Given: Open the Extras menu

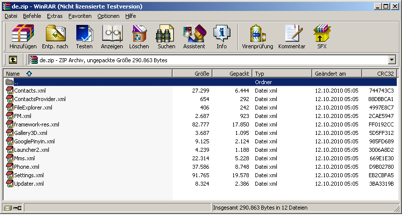Looking at the screenshot, I should click(x=54, y=16).
